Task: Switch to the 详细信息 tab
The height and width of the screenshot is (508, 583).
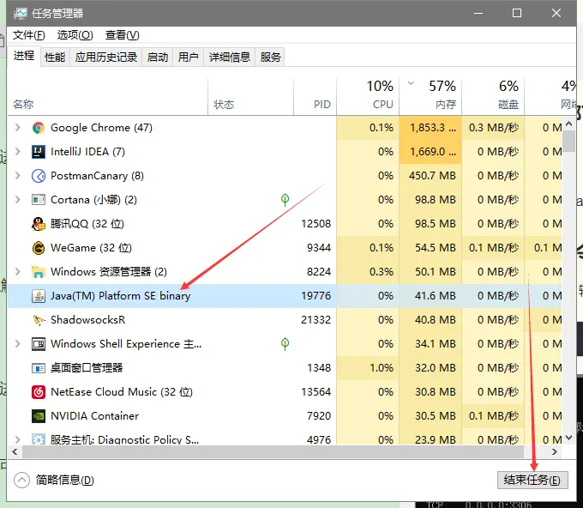Action: click(230, 57)
